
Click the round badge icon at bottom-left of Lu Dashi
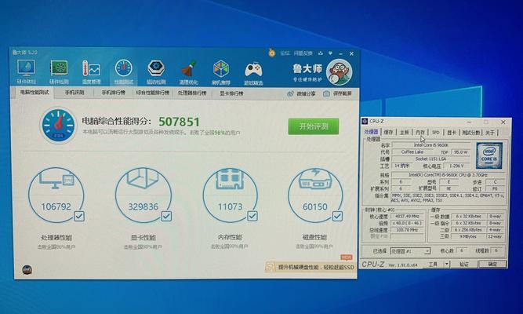27,269
